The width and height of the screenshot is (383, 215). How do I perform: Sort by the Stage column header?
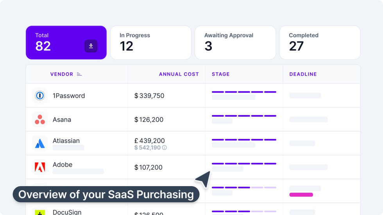(221, 74)
